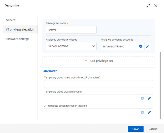
Task: Clear Temporary group creation location field
Action: click(x=142, y=98)
